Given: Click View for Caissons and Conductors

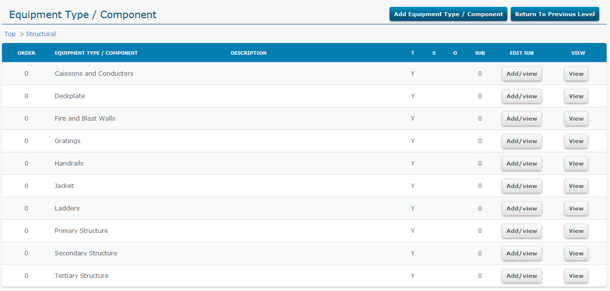Looking at the screenshot, I should [576, 73].
